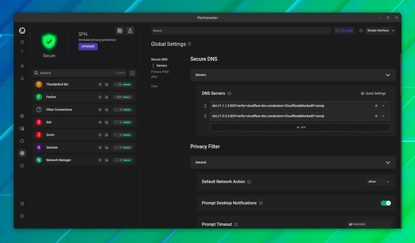Toggle Prompt Desktop Notifications switch
This screenshot has width=415, height=243.
click(x=386, y=203)
